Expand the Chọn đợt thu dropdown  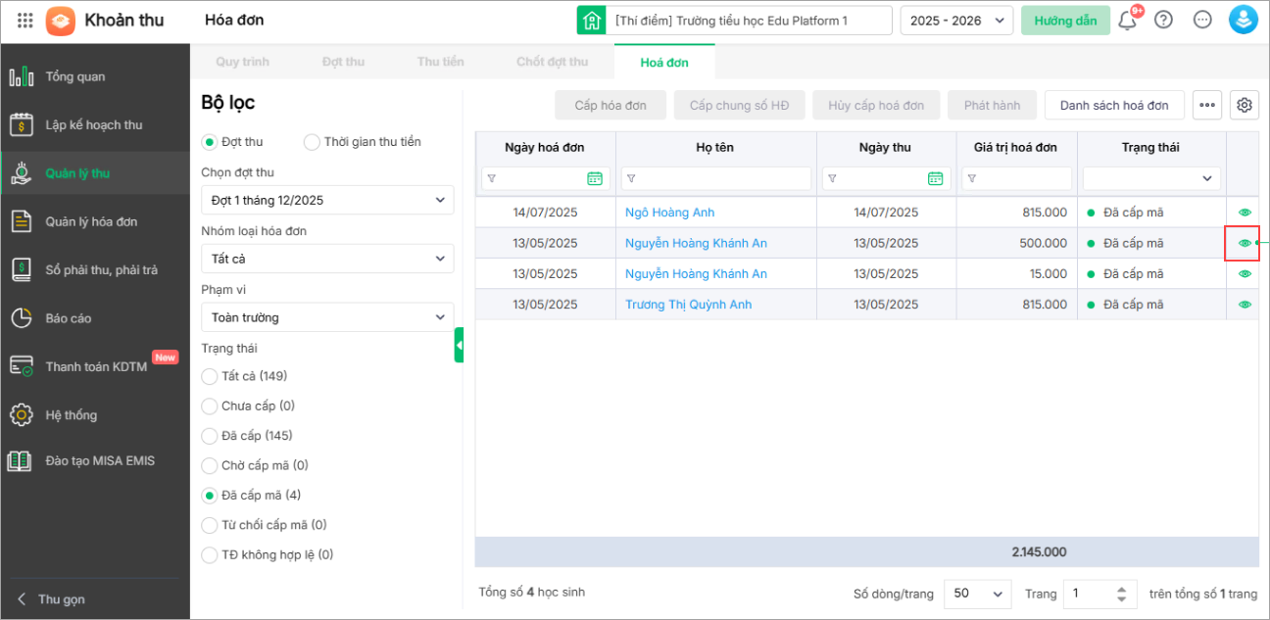pos(327,200)
